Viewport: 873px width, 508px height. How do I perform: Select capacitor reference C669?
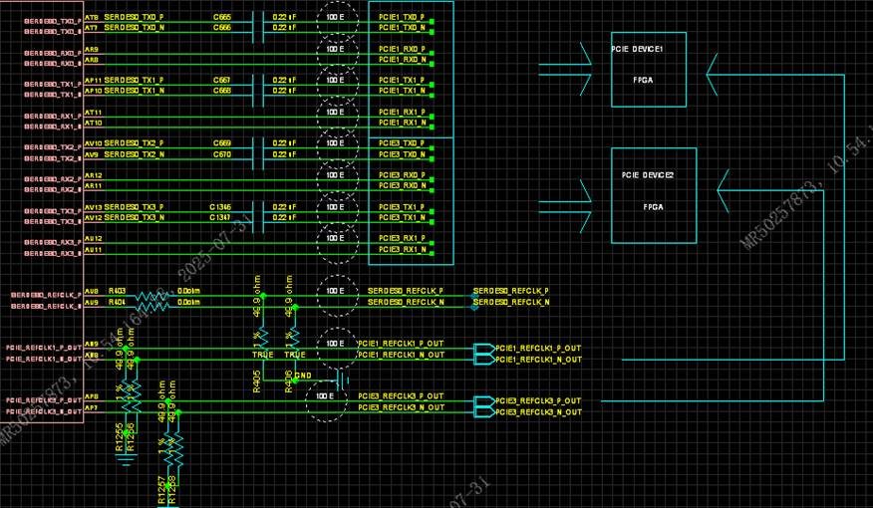(x=221, y=143)
